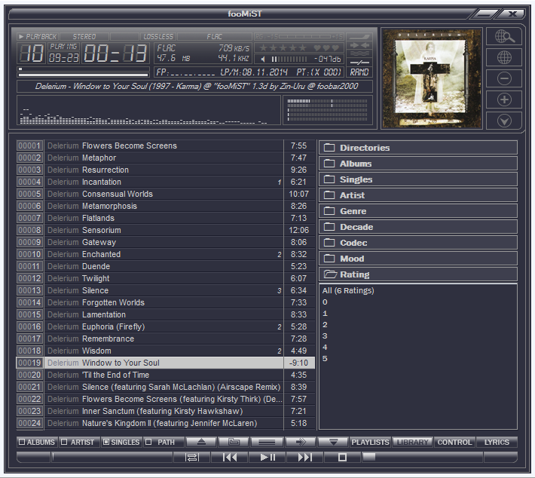
Task: Click the globe web icon
Action: click(504, 58)
